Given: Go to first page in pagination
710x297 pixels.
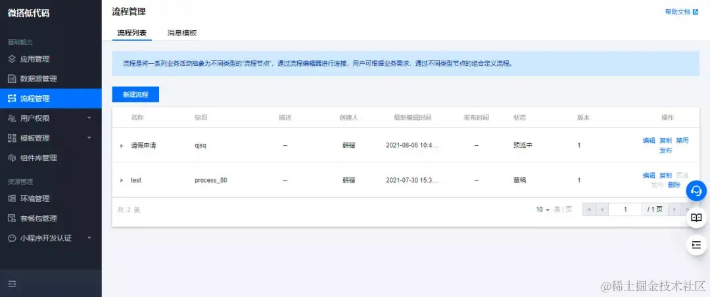Looking at the screenshot, I should [588, 209].
